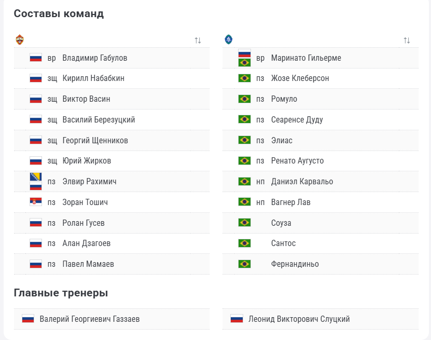Open Маринато Гильерме goalkeeper profile
Image resolution: width=431 pixels, height=340 pixels.
pyautogui.click(x=306, y=58)
